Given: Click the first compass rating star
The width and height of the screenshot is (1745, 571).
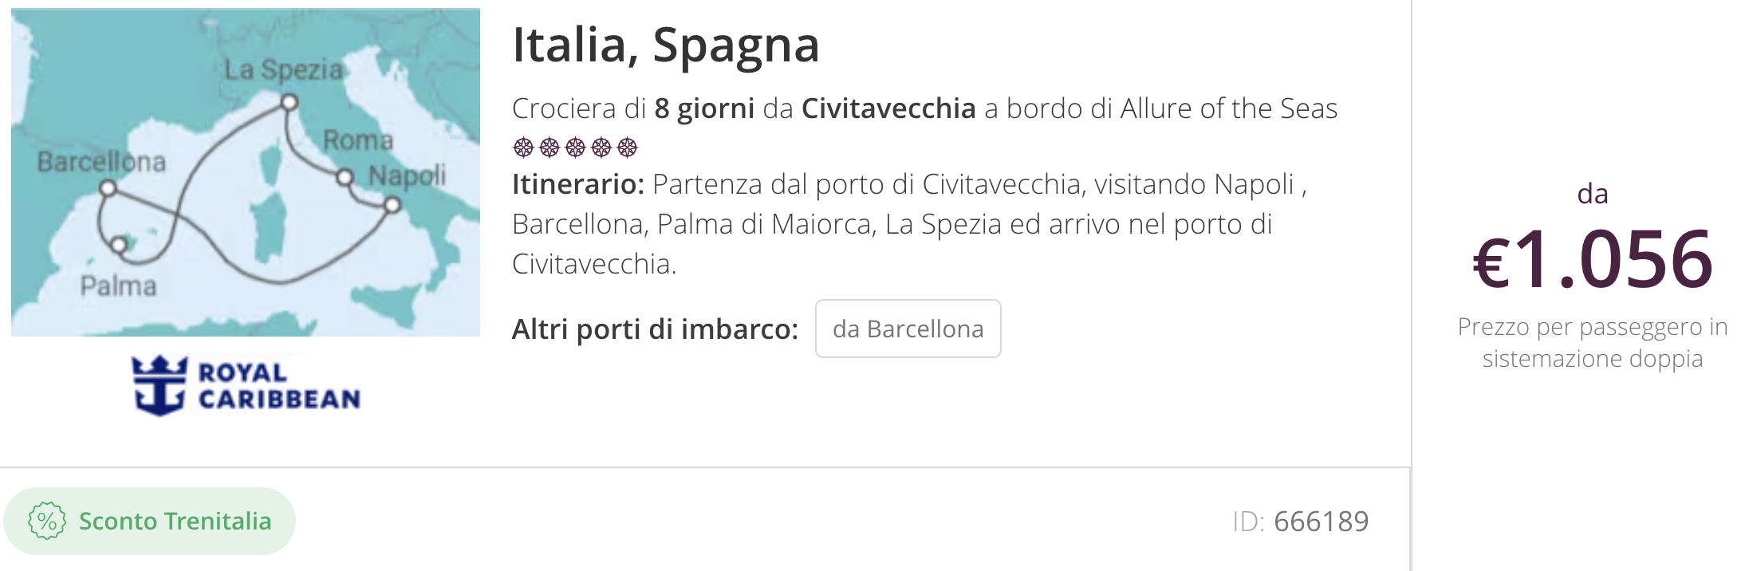Looking at the screenshot, I should point(523,148).
